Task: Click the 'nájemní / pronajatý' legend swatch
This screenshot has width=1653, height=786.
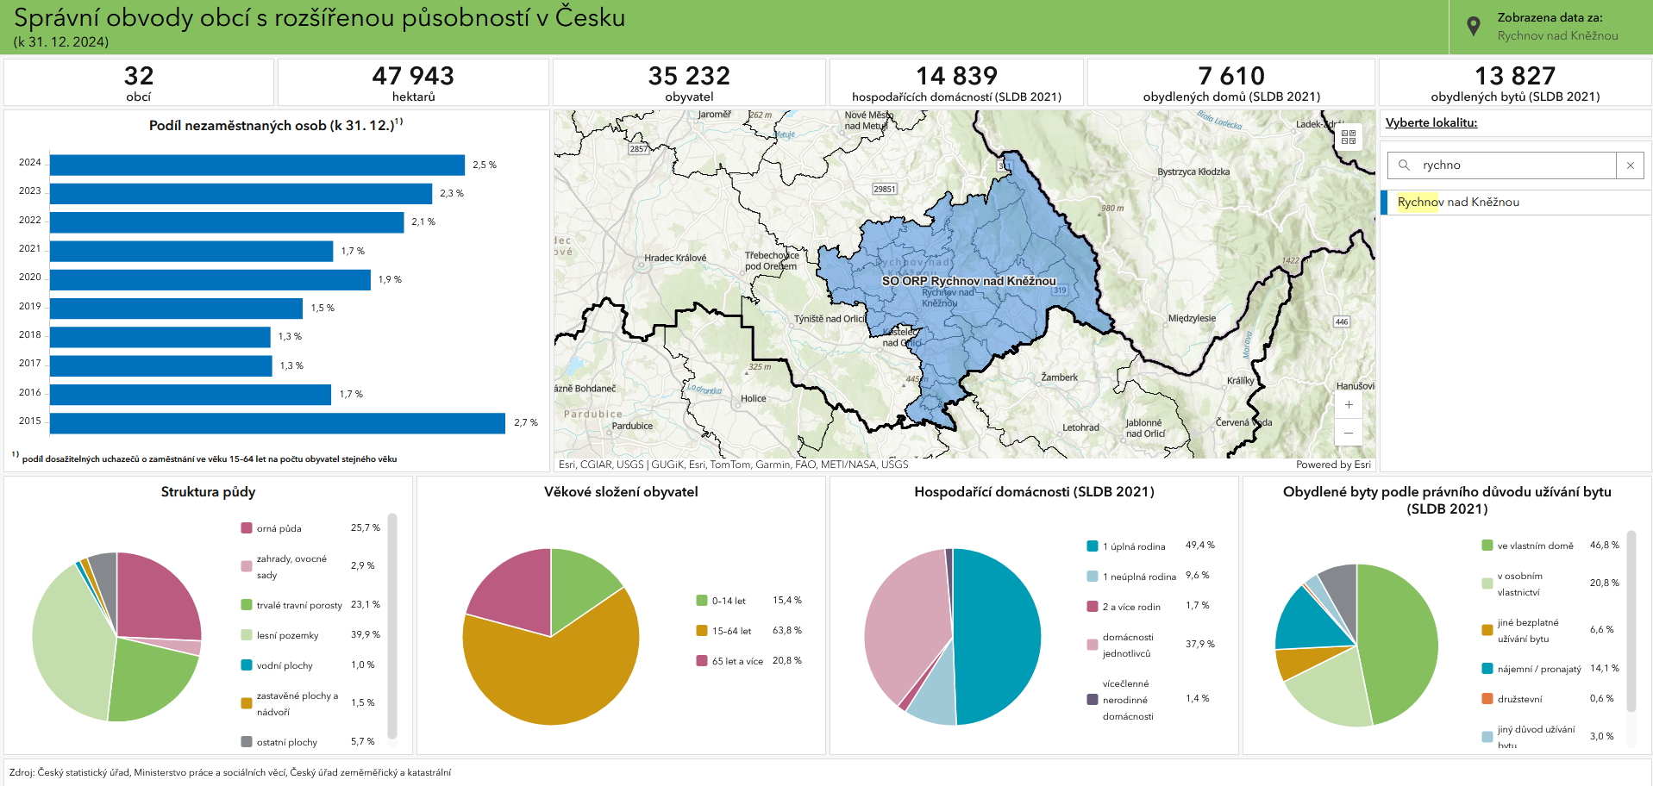Action: tap(1487, 669)
